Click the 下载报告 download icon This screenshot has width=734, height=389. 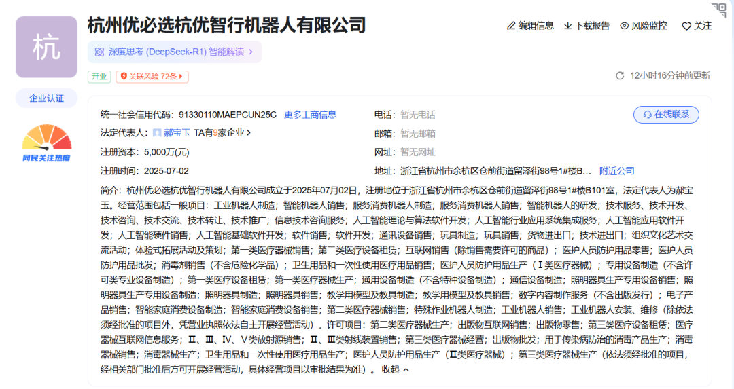pos(568,26)
